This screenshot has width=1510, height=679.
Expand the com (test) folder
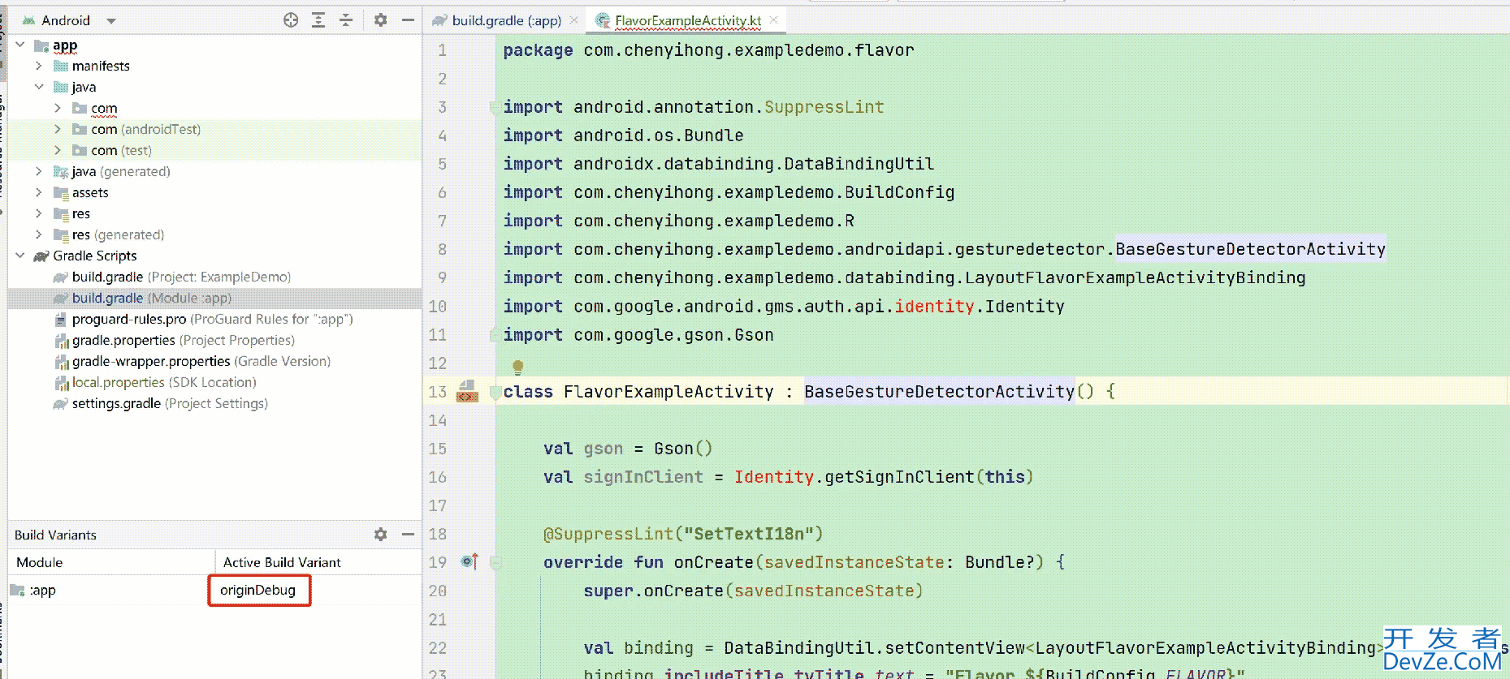(58, 150)
